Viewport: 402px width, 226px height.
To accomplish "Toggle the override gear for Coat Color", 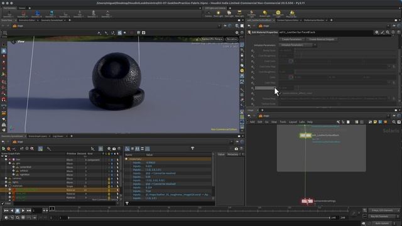I will click(x=253, y=62).
